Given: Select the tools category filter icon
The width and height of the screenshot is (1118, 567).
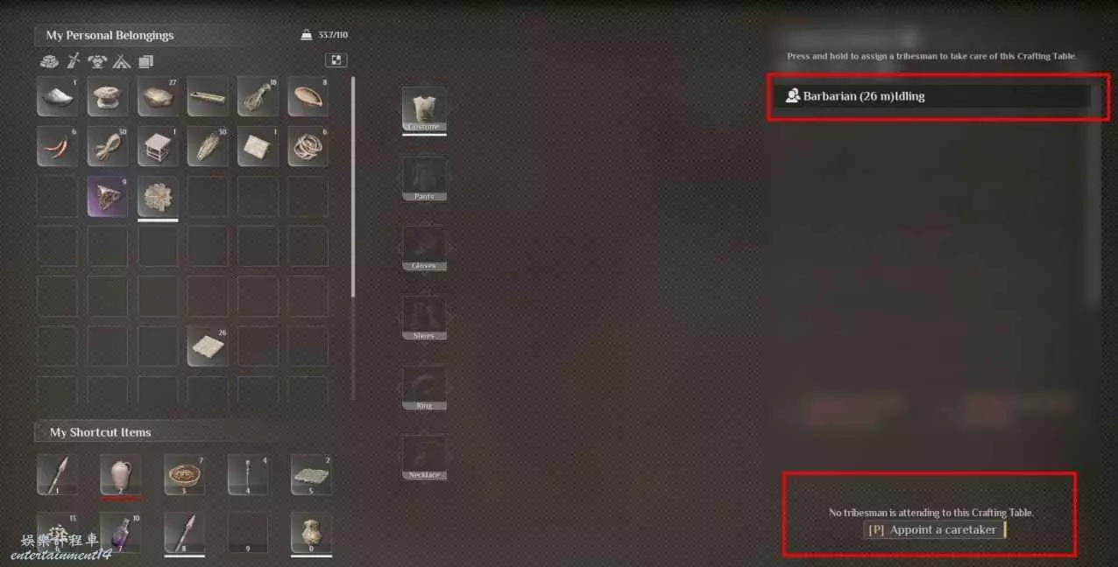Looking at the screenshot, I should click(74, 61).
